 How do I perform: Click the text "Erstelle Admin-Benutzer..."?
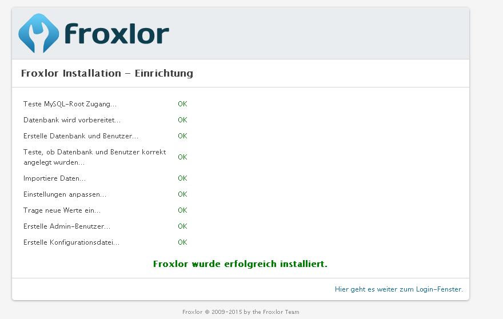67,226
